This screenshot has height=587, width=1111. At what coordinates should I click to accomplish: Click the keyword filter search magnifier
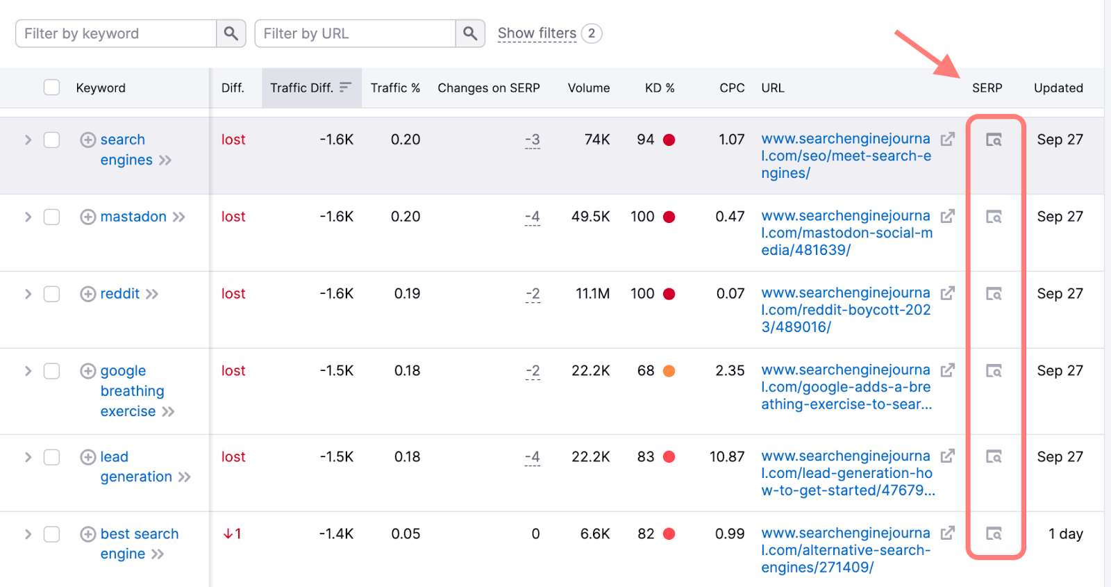click(x=231, y=33)
